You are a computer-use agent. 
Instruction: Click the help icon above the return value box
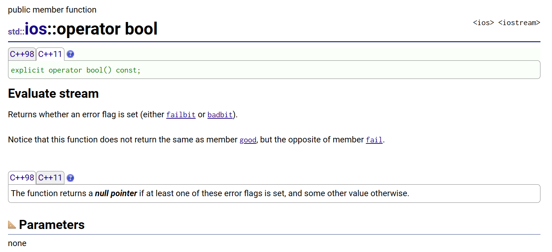(x=70, y=178)
